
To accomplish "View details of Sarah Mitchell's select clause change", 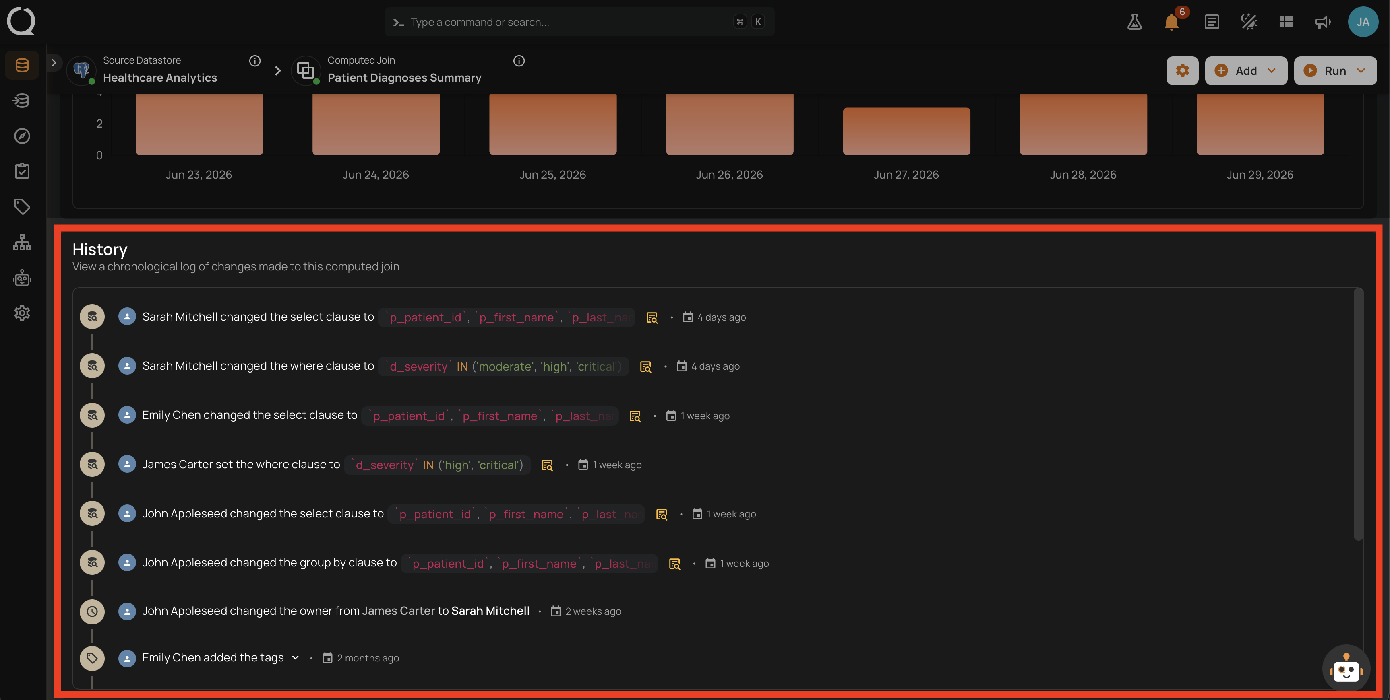I will [652, 318].
